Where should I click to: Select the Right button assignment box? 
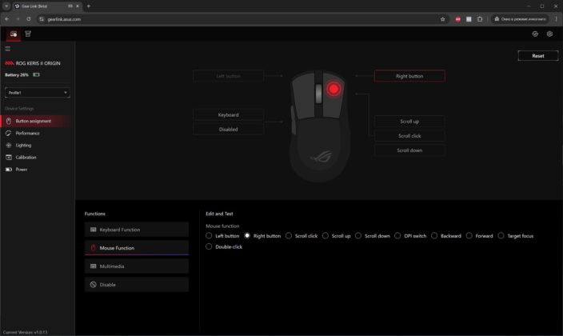[x=409, y=76]
